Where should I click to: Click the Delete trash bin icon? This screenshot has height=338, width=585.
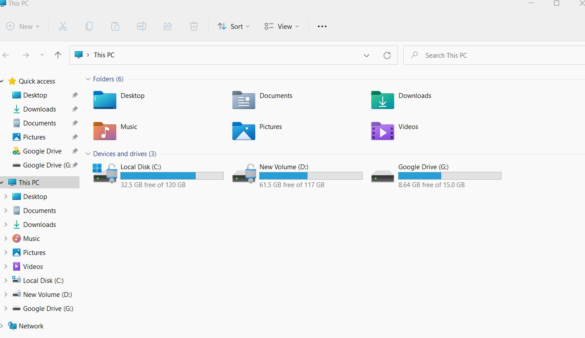pyautogui.click(x=194, y=27)
